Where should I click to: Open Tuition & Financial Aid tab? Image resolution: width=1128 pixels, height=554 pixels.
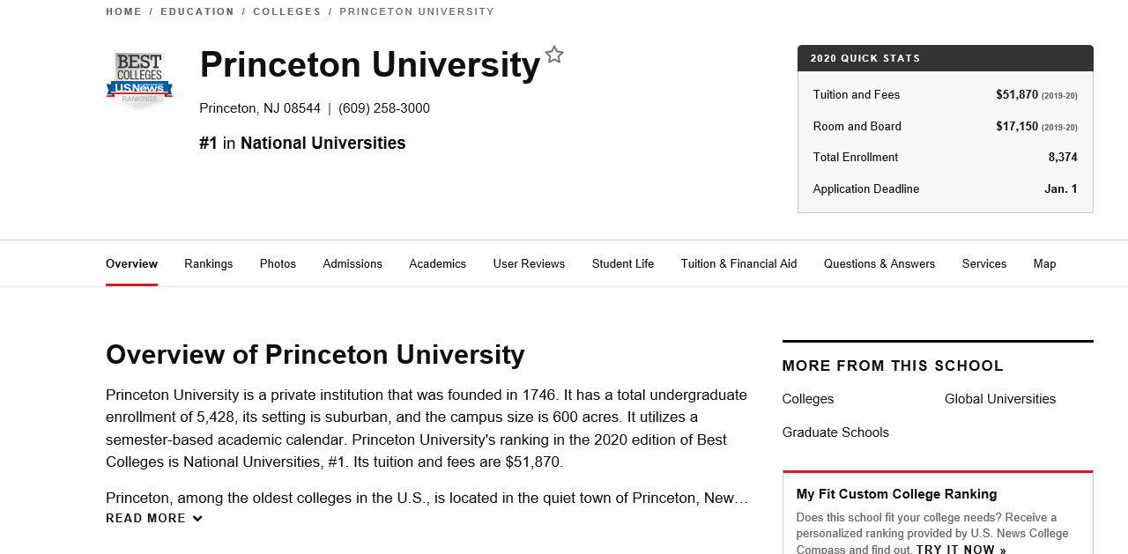click(738, 263)
